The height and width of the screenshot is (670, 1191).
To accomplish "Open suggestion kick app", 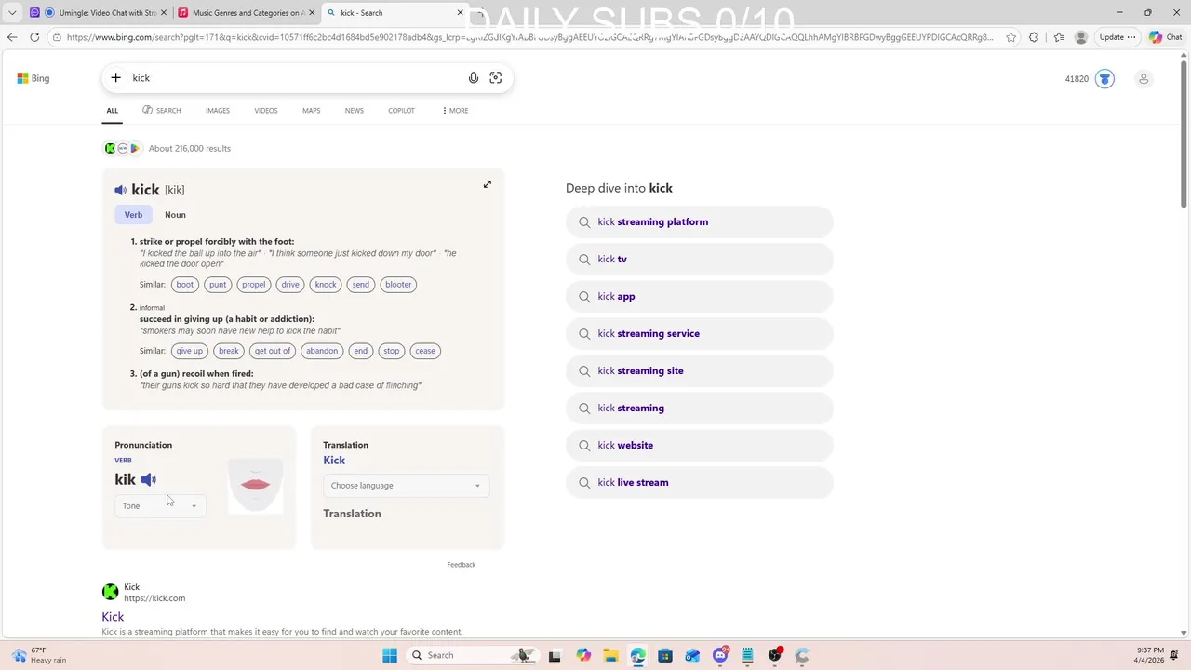I will tap(699, 297).
